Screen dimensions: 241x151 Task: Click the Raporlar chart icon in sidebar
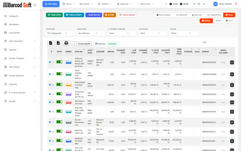pos(6,84)
